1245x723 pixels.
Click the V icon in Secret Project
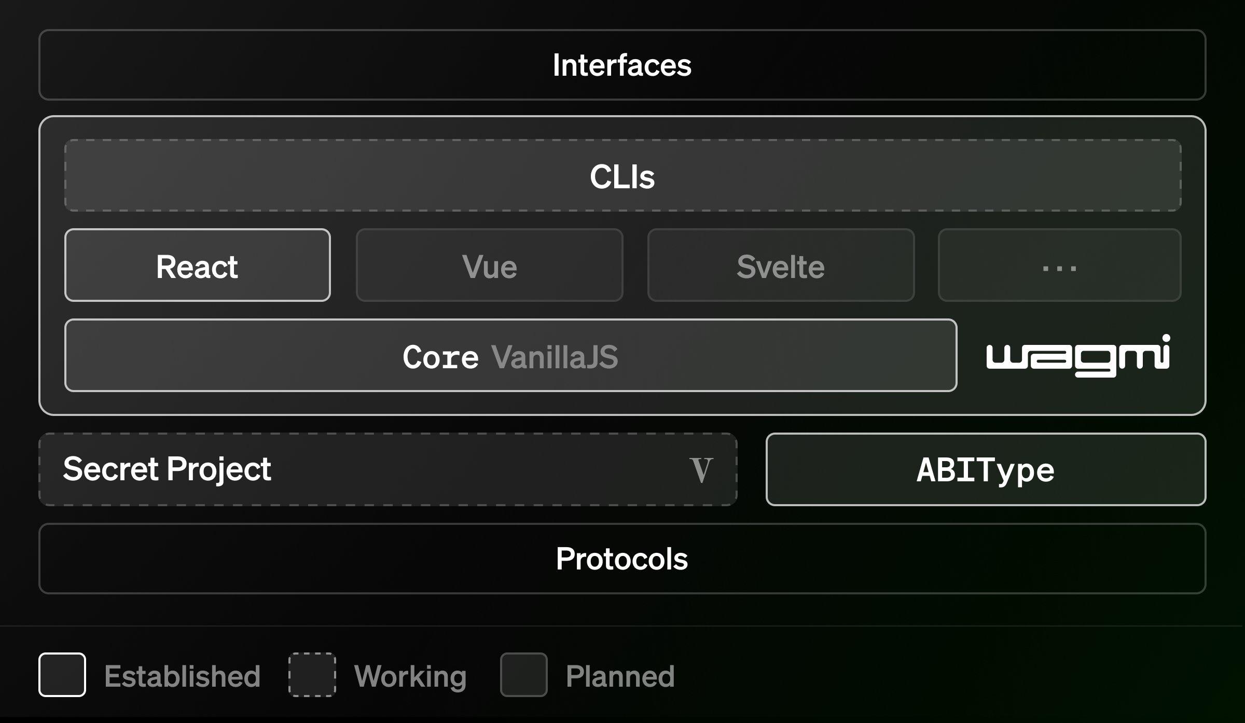[701, 470]
